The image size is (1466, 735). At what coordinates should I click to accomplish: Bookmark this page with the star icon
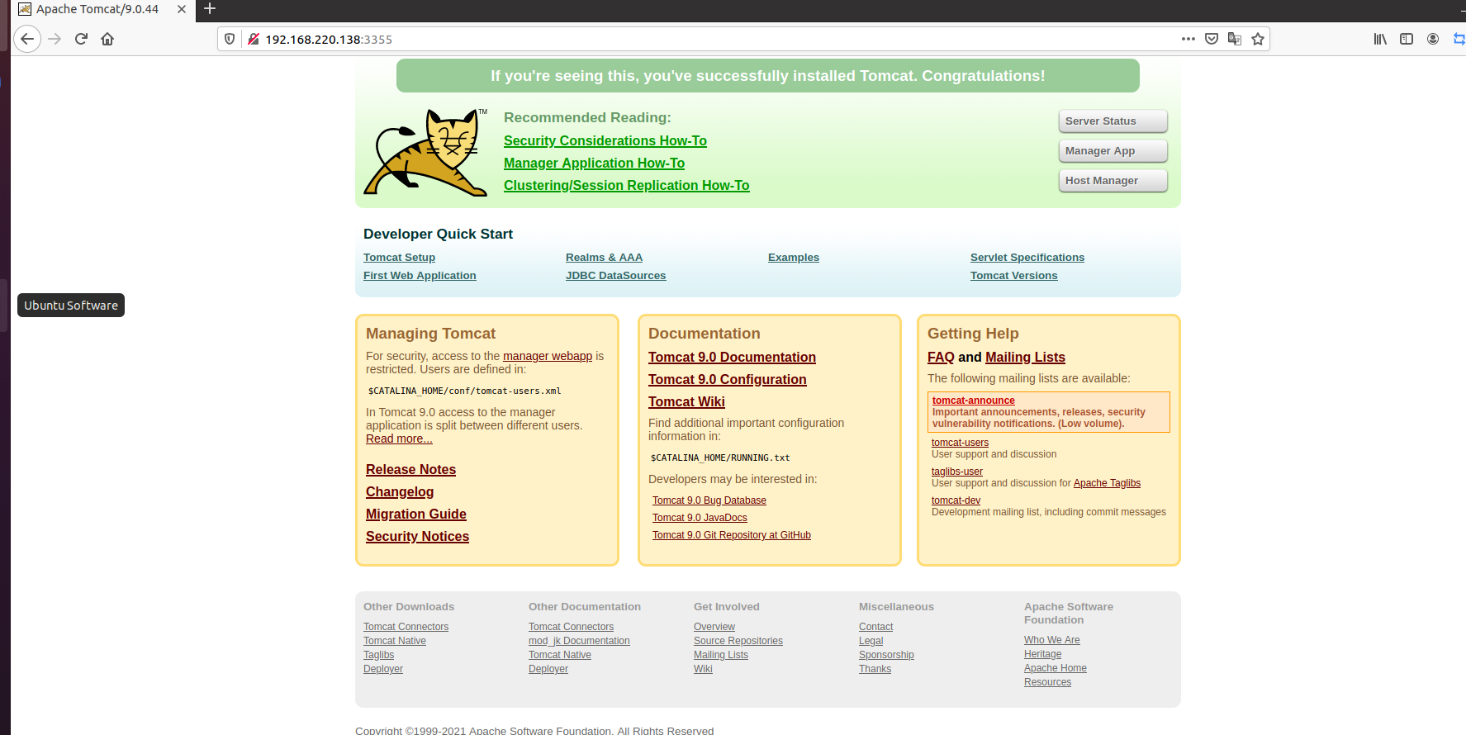[1258, 39]
